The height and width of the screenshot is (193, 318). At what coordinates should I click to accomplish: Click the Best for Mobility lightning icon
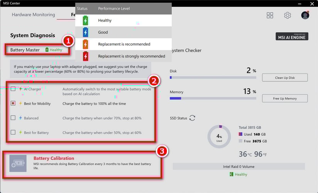[20, 103]
